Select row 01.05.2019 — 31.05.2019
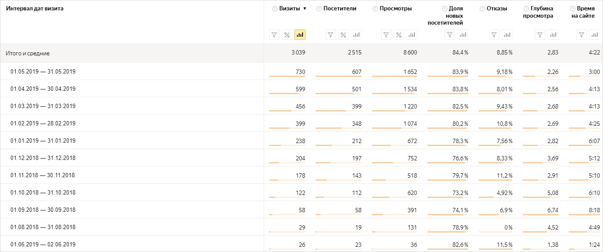 tap(43, 72)
